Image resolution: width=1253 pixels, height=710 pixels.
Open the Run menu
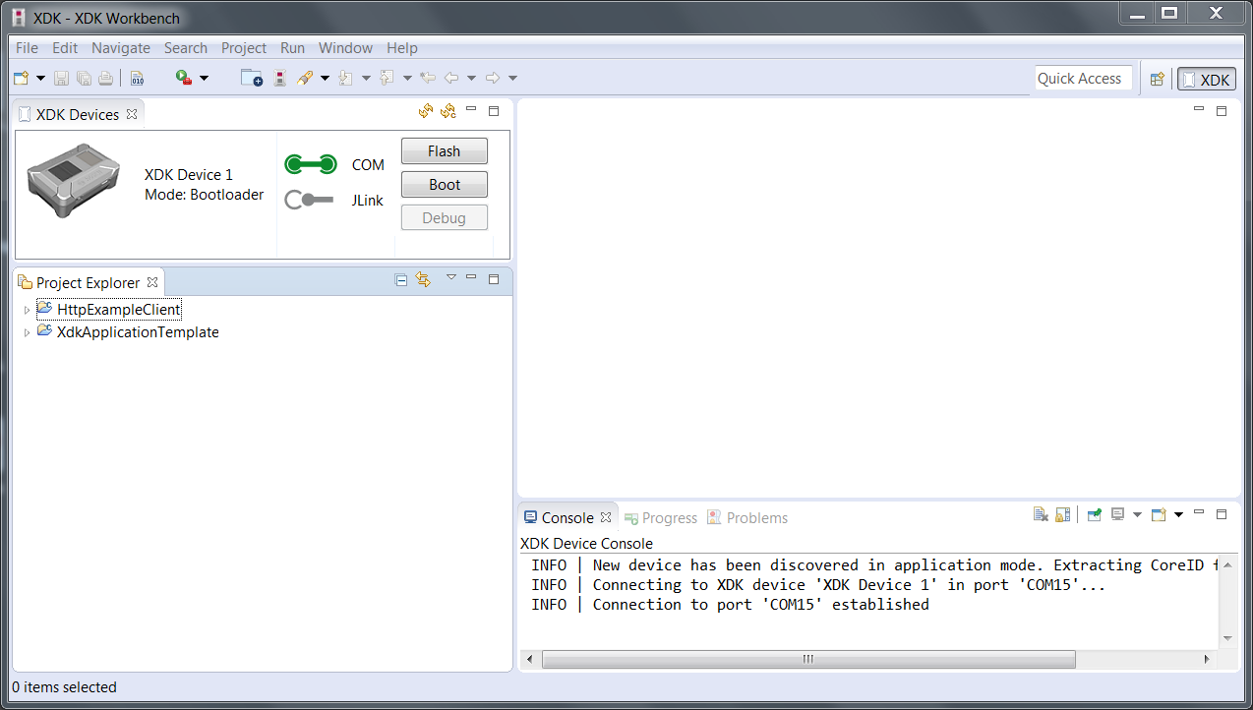(x=292, y=47)
